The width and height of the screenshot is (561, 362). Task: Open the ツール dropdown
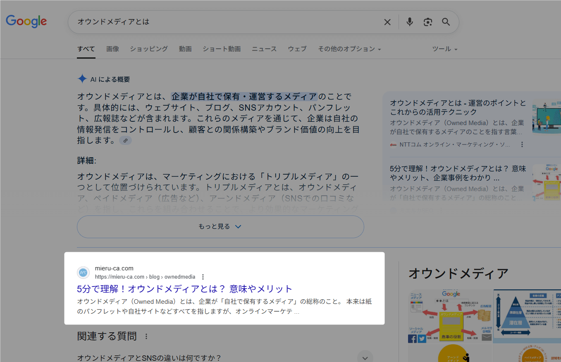tap(445, 49)
